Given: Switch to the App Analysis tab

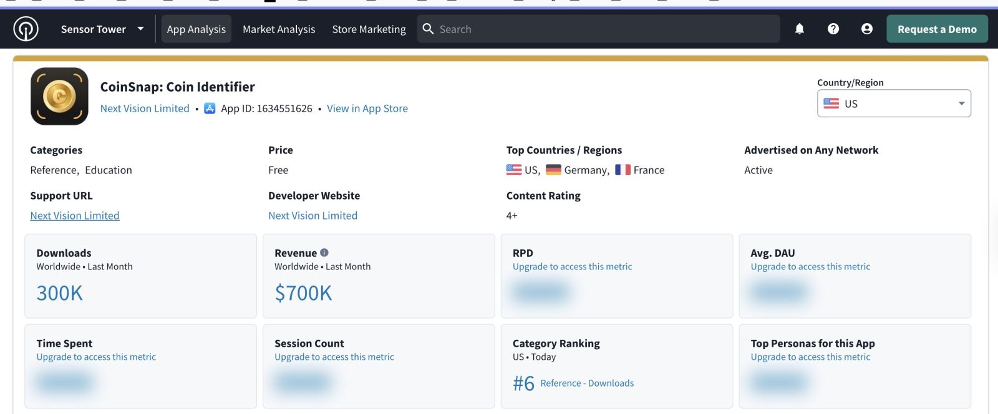Looking at the screenshot, I should tap(196, 29).
